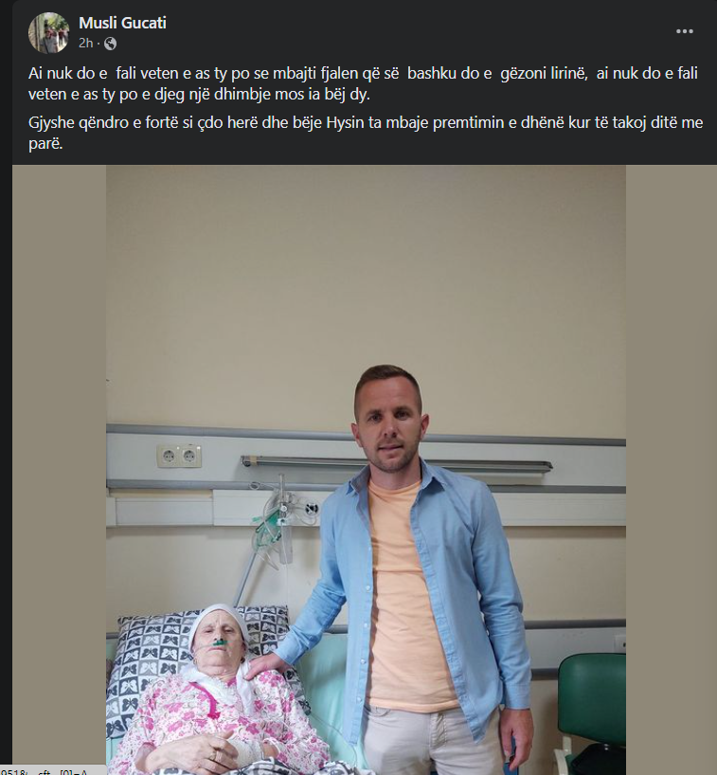This screenshot has width=717, height=775.
Task: Click the 2h post timestamp
Action: click(x=85, y=44)
